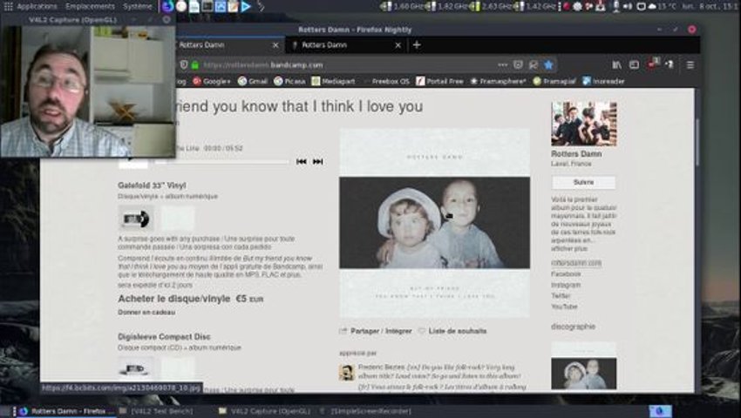
Task: Open the Framasphère bookmark
Action: coord(498,81)
